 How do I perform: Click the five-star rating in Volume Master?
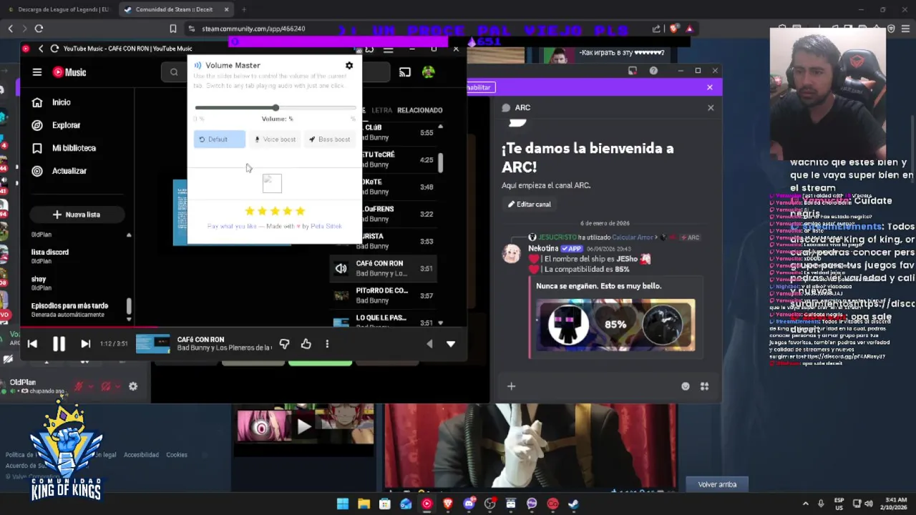click(275, 211)
